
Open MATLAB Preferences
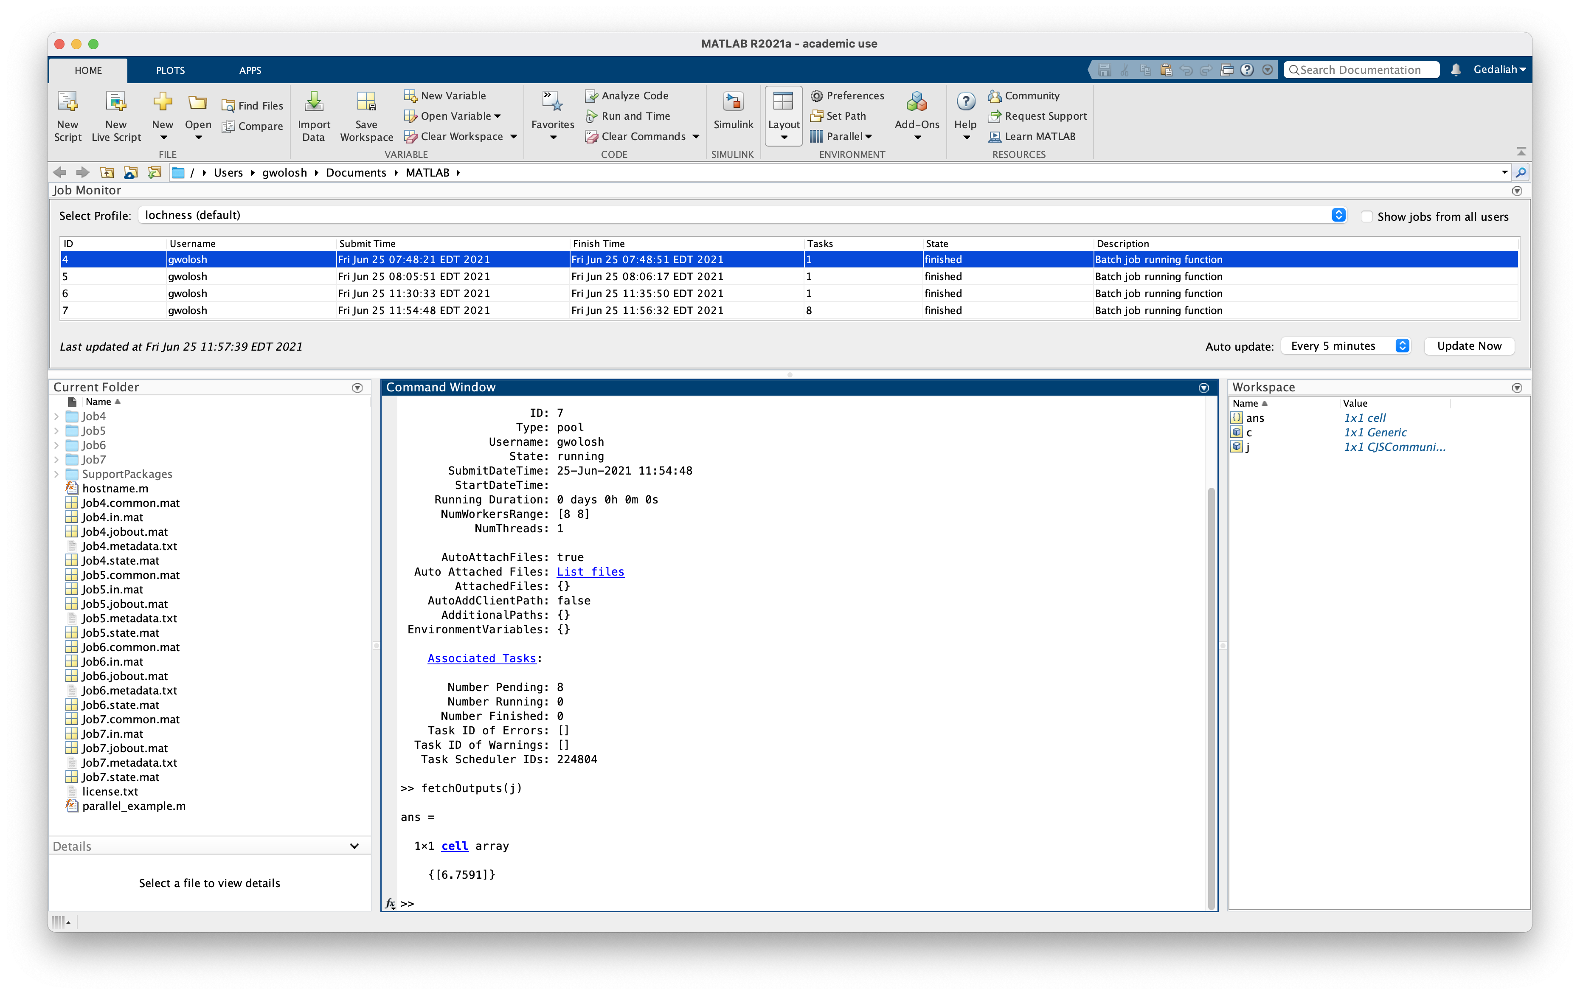(847, 96)
